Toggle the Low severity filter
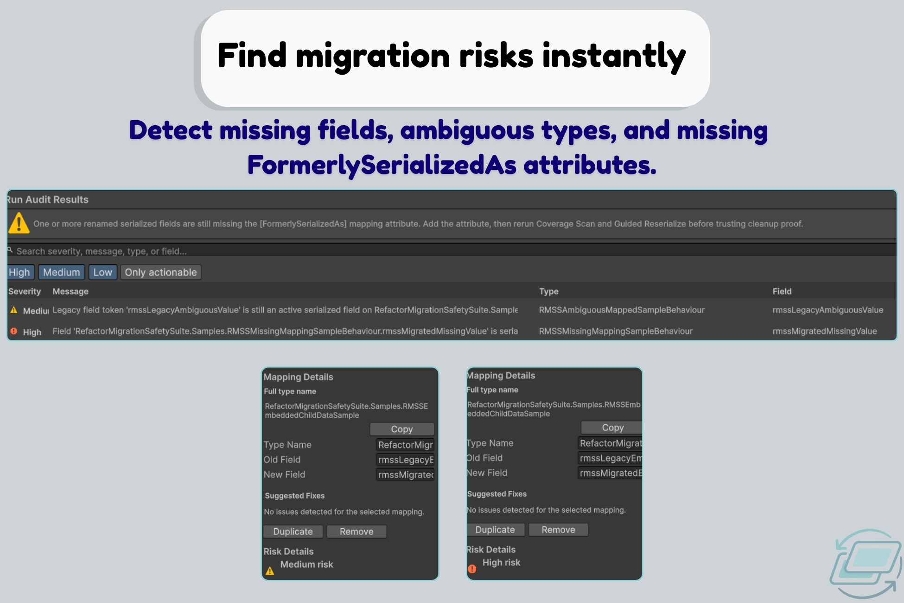This screenshot has height=603, width=904. pos(102,272)
